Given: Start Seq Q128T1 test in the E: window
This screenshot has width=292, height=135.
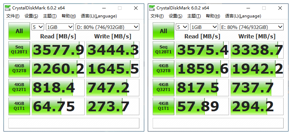Looking at the screenshot, I should pos(164,50).
